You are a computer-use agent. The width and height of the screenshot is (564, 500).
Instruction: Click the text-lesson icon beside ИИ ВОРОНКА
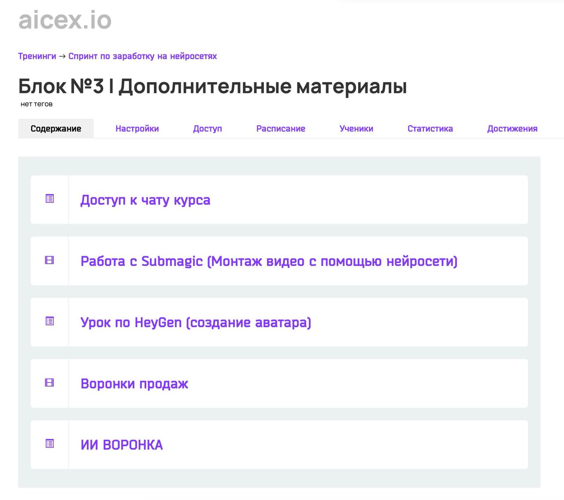pyautogui.click(x=50, y=444)
